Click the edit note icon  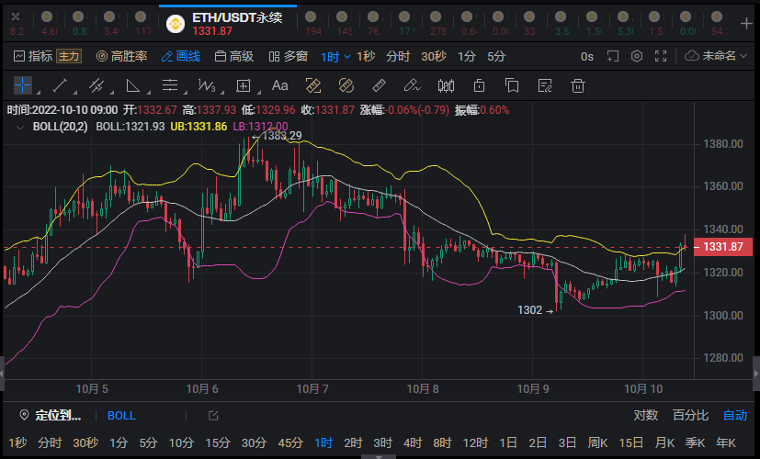(x=545, y=85)
